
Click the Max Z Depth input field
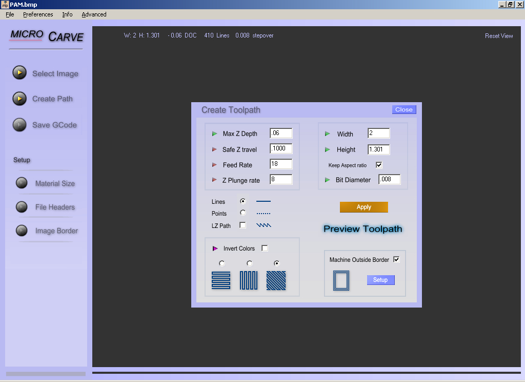click(x=281, y=133)
